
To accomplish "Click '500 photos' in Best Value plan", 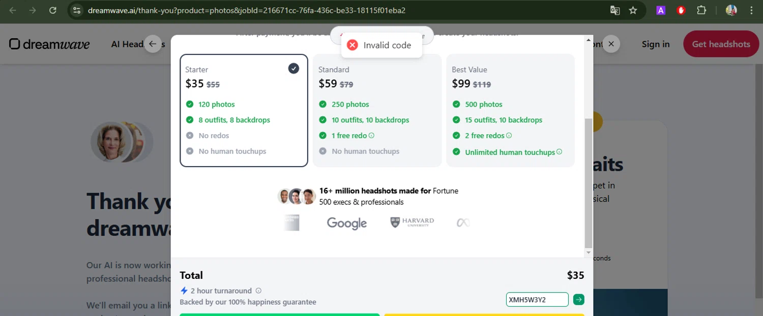I will 484,104.
